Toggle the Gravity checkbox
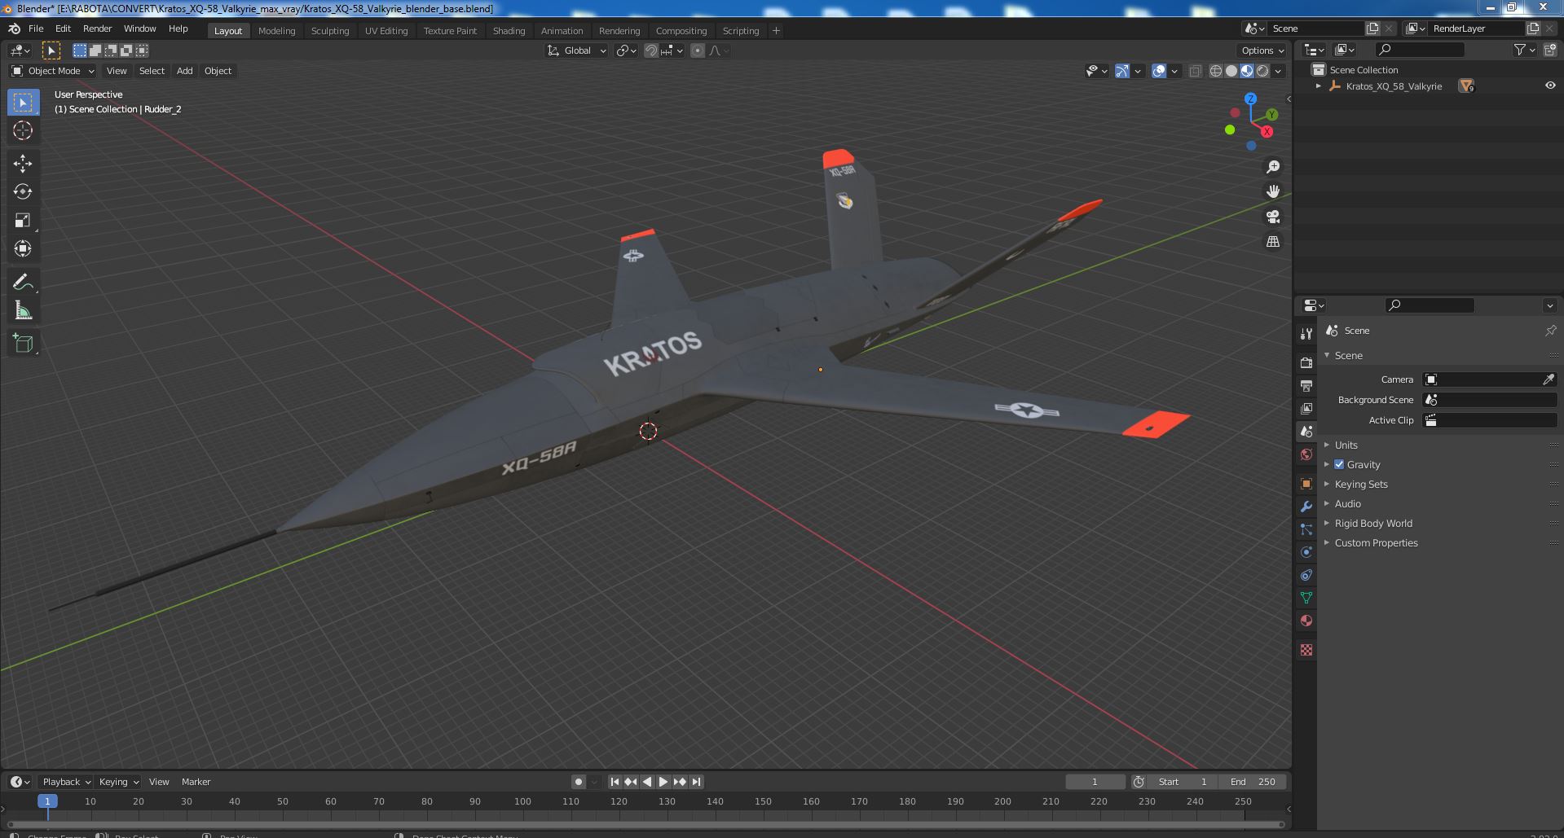This screenshot has width=1564, height=838. click(1339, 464)
